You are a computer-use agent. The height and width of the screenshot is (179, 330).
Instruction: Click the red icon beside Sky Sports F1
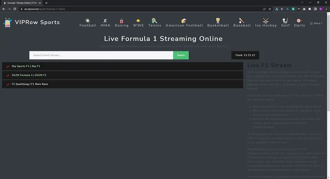[8, 66]
